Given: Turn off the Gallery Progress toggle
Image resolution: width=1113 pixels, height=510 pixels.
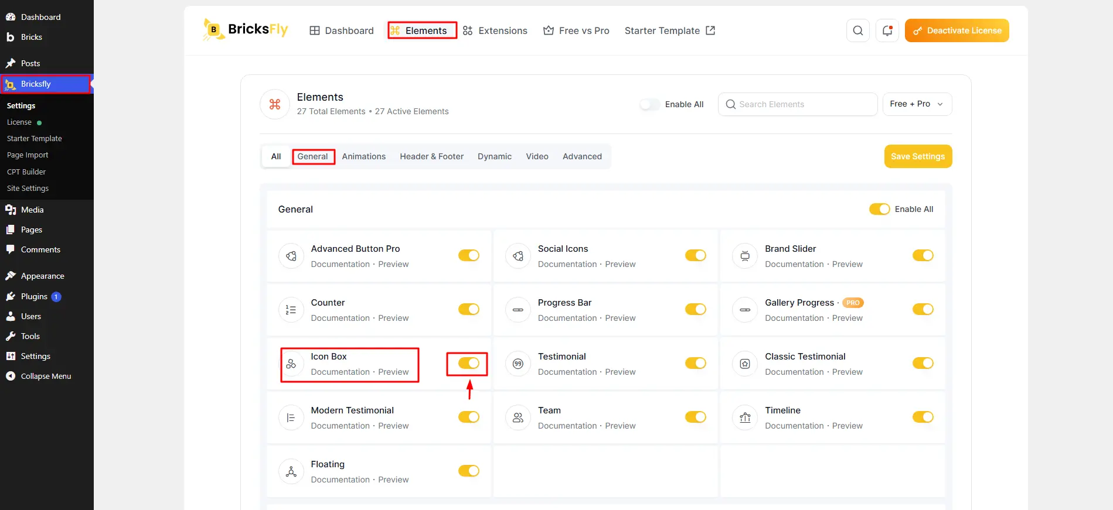Looking at the screenshot, I should 923,309.
